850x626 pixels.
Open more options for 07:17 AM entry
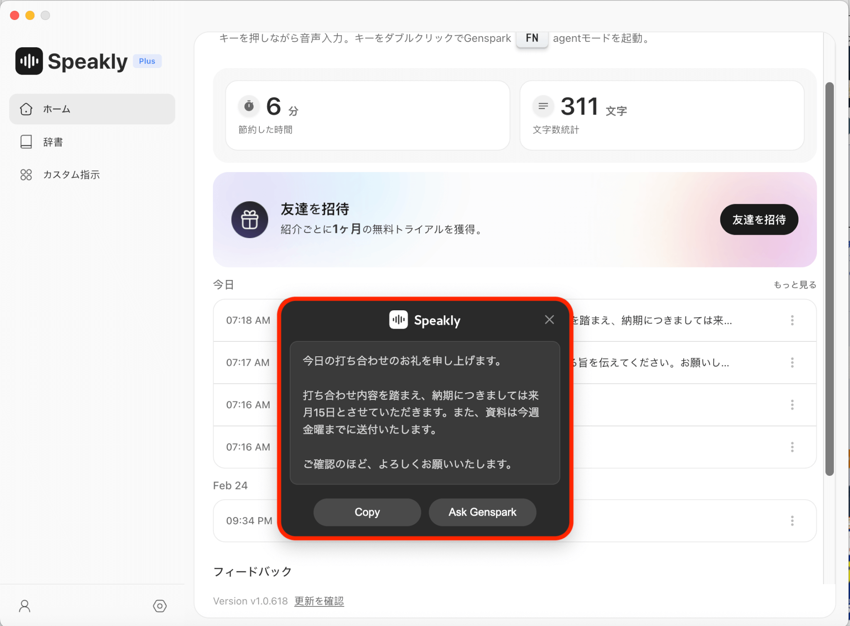pos(792,363)
